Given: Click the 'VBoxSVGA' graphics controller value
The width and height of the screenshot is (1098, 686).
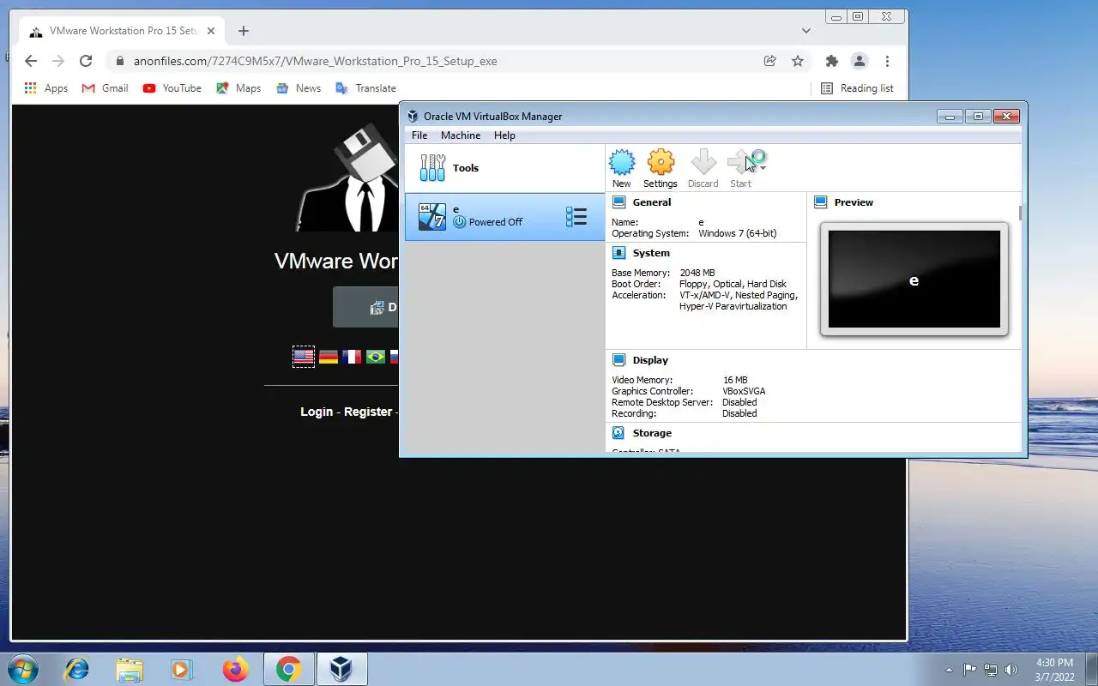Looking at the screenshot, I should pos(744,391).
